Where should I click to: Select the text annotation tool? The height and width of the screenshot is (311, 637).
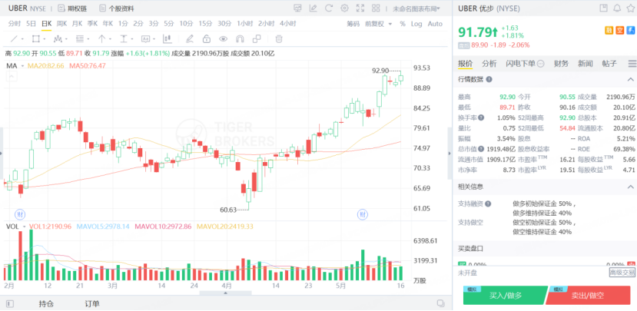coord(145,39)
